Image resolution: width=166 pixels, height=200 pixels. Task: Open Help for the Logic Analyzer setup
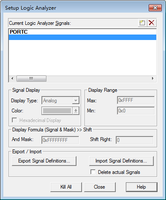click(142, 187)
